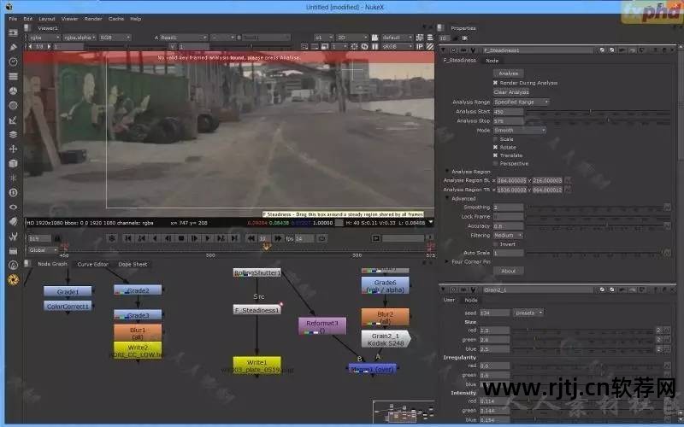The width and height of the screenshot is (684, 427).
Task: Open the A input Read1 dropdown
Action: (x=183, y=38)
